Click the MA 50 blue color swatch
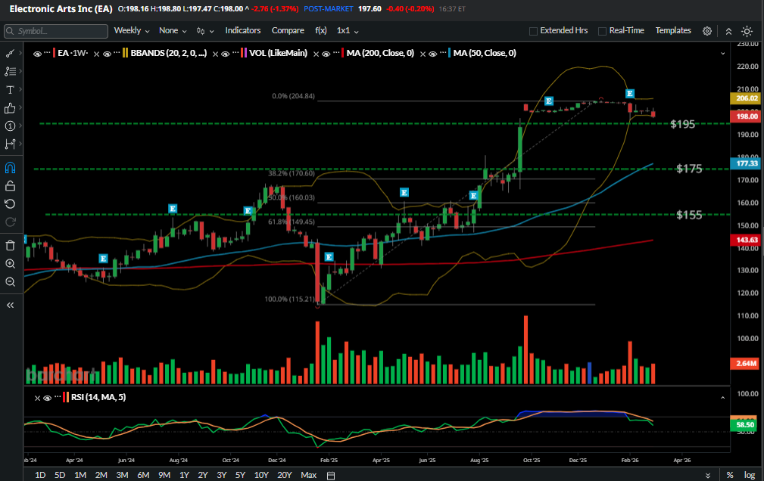The height and width of the screenshot is (481, 764). tap(449, 53)
